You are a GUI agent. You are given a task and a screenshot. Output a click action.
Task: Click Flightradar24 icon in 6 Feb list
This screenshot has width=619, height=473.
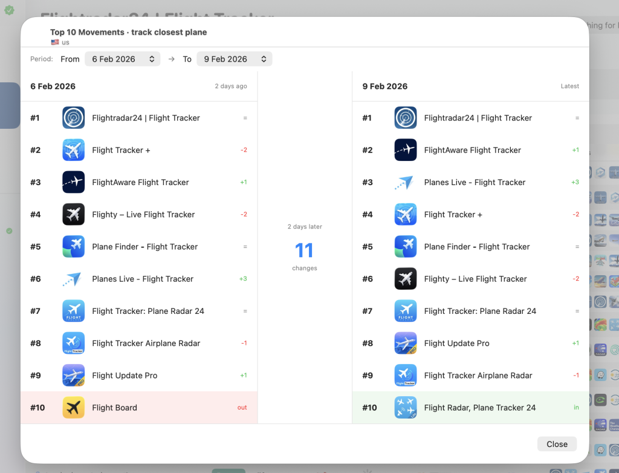[73, 118]
